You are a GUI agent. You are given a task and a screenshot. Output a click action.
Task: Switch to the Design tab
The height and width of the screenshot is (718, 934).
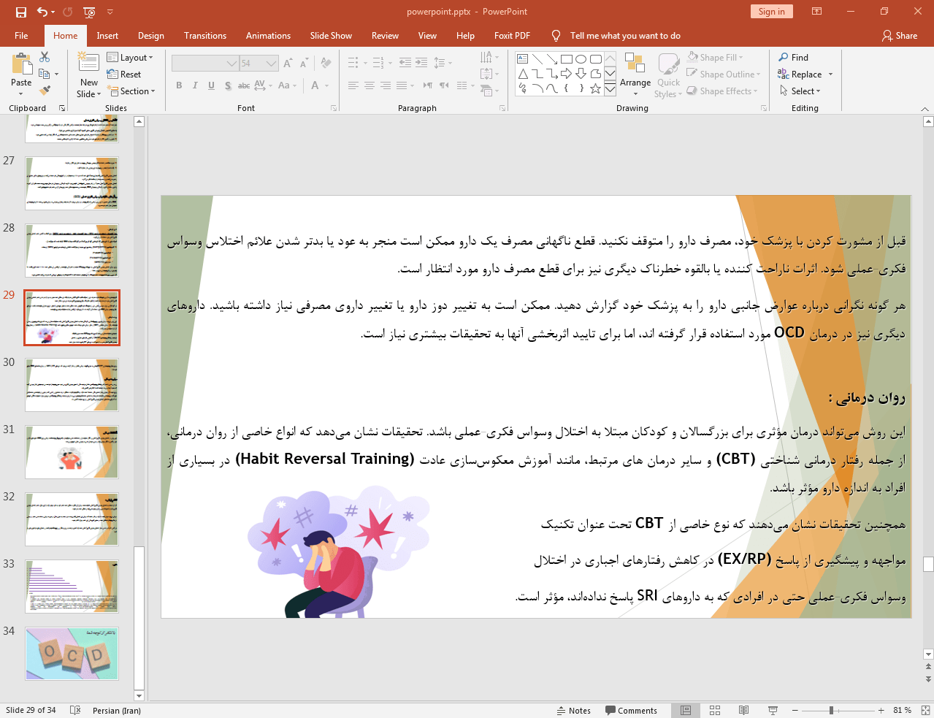(x=150, y=36)
